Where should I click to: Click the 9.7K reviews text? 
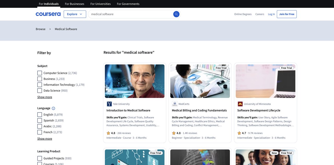255,133
